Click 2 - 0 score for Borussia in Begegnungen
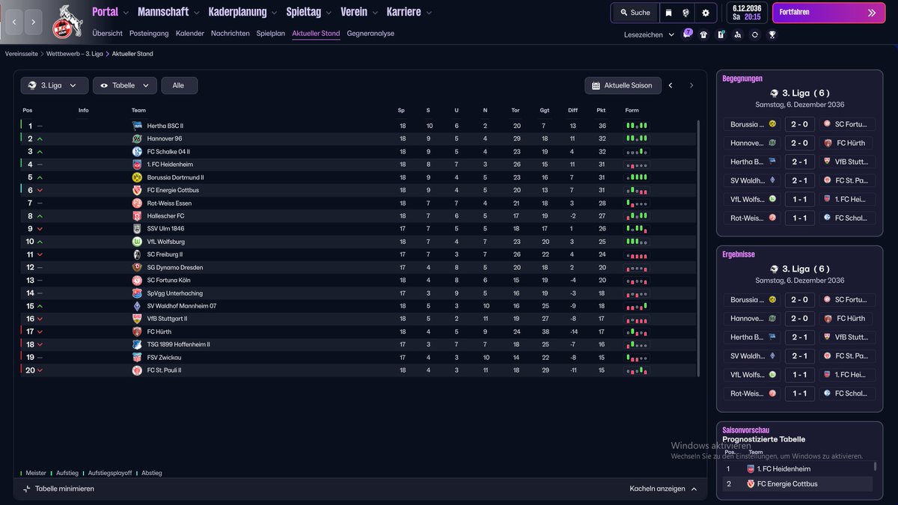 pyautogui.click(x=799, y=124)
